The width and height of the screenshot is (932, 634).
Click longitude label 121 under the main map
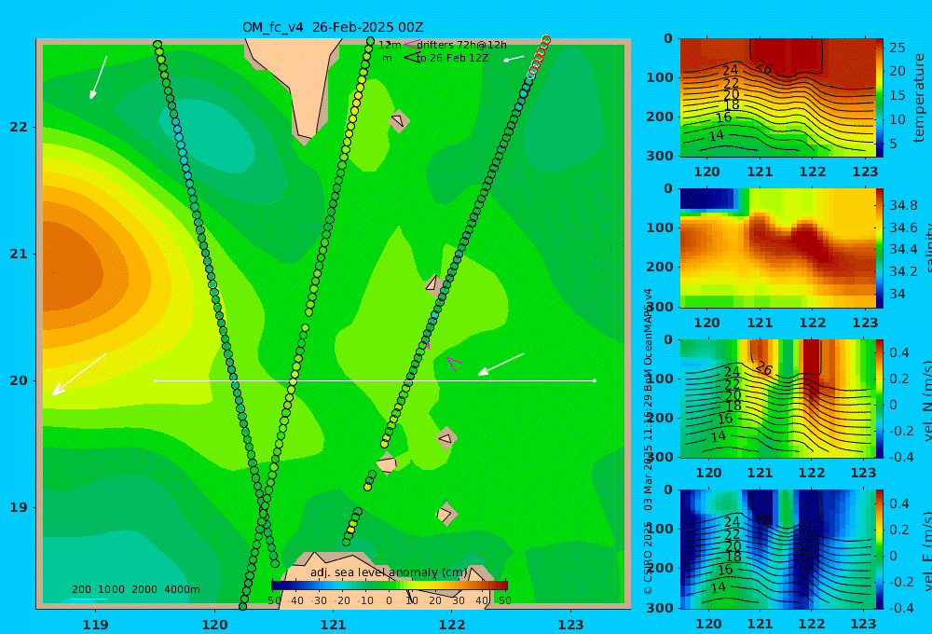pyautogui.click(x=333, y=625)
